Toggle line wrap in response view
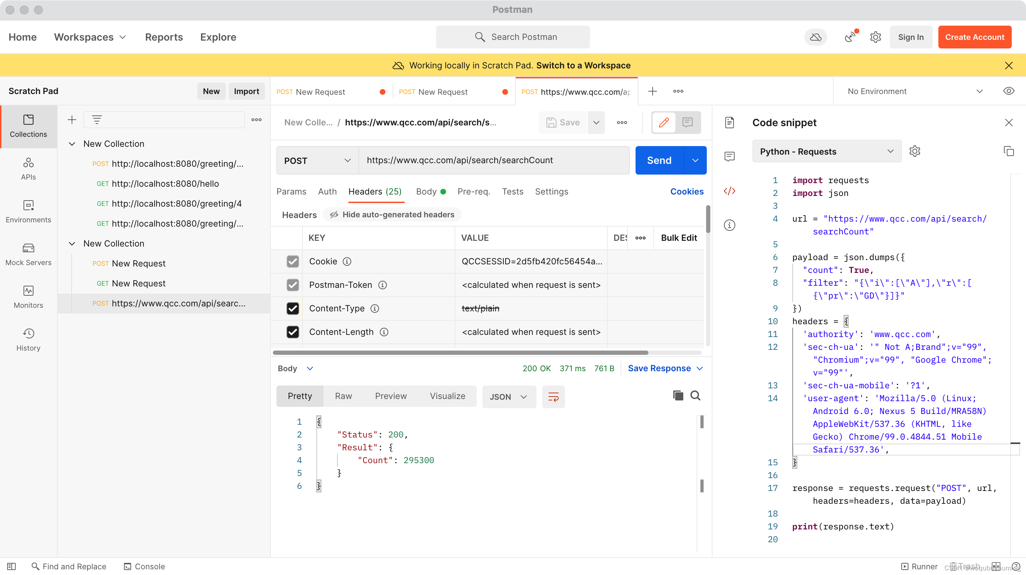The image size is (1026, 575). (x=553, y=397)
